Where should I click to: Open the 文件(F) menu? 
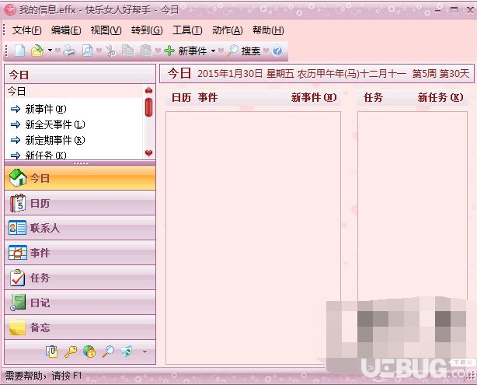tap(26, 30)
